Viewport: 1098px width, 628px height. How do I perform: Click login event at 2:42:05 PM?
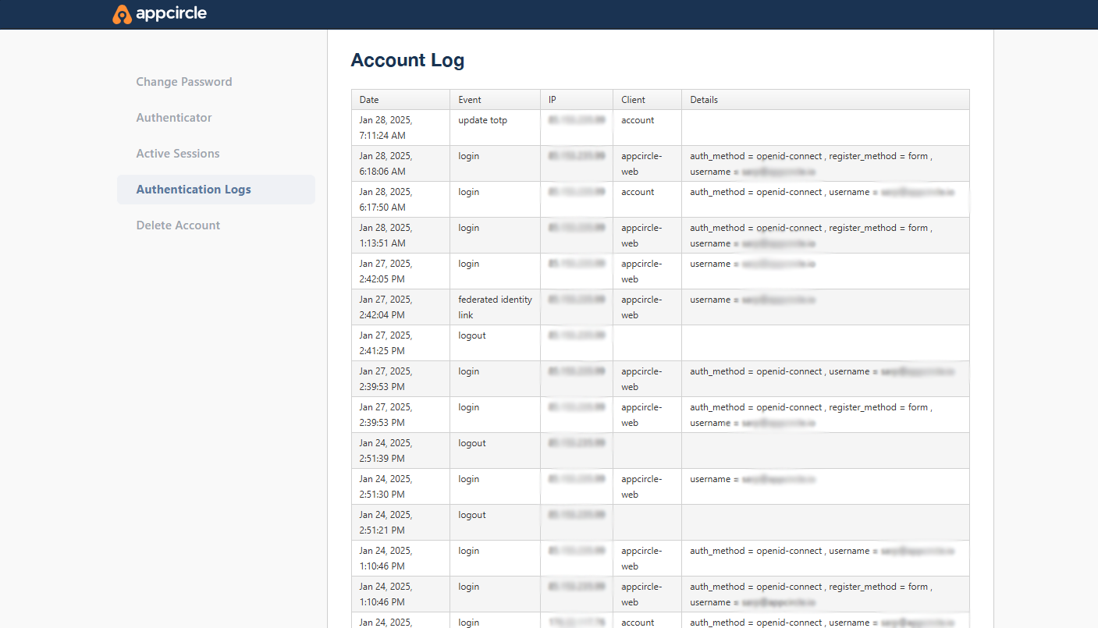click(x=469, y=264)
